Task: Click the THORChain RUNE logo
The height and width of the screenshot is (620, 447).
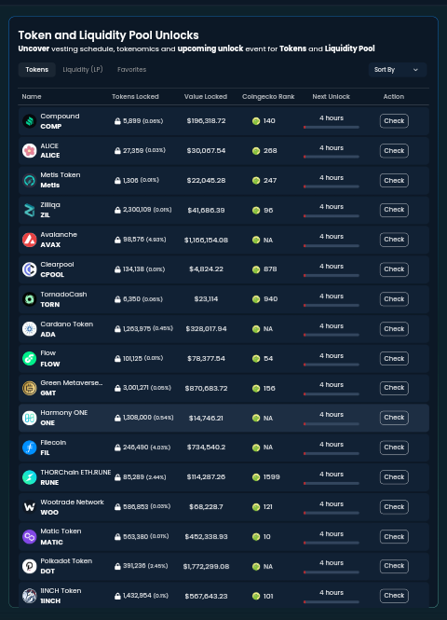Action: (29, 477)
